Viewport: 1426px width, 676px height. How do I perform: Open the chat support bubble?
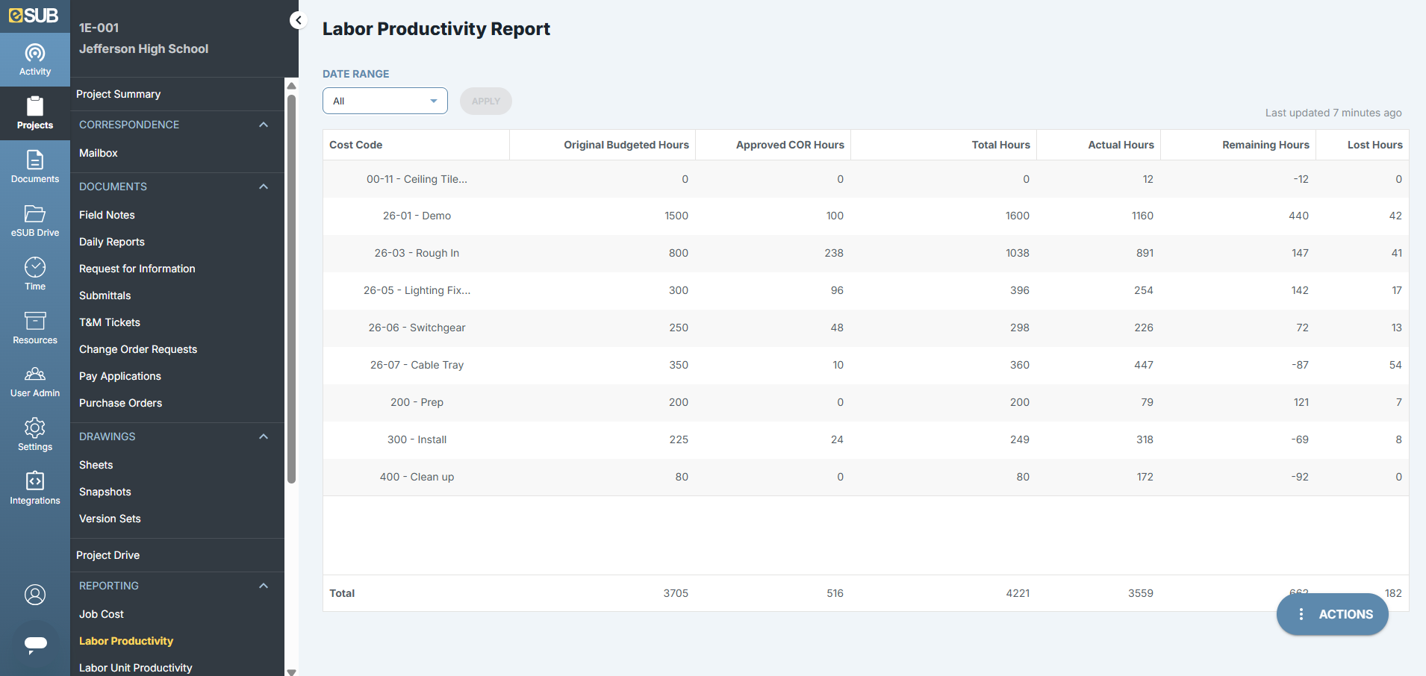tap(35, 645)
